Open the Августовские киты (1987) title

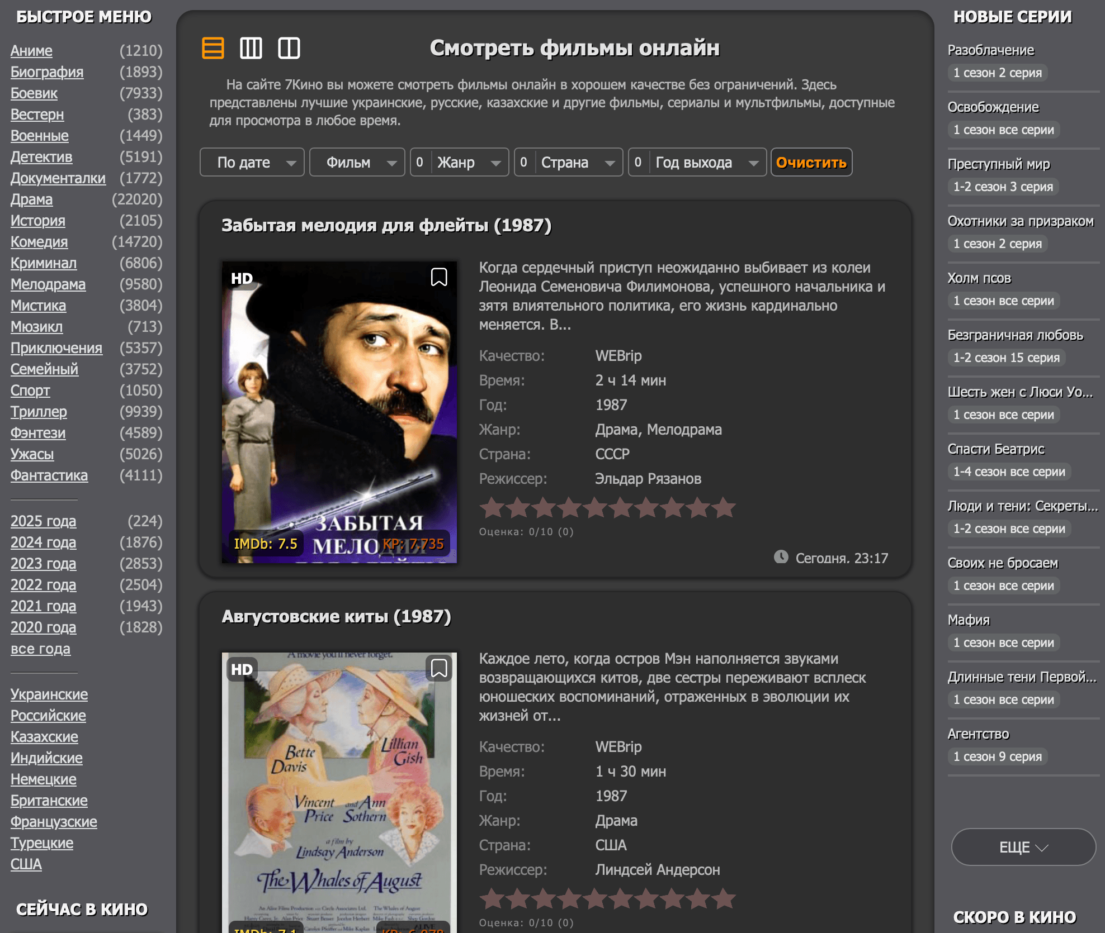tap(336, 616)
